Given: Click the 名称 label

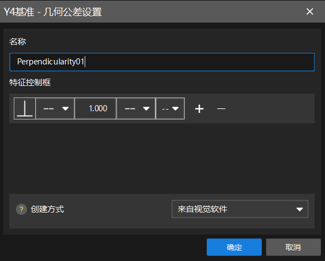Looking at the screenshot, I should (18, 42).
